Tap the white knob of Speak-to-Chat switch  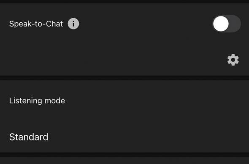click(221, 24)
